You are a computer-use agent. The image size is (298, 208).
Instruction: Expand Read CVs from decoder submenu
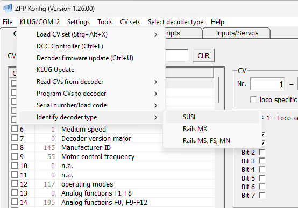click(x=91, y=82)
